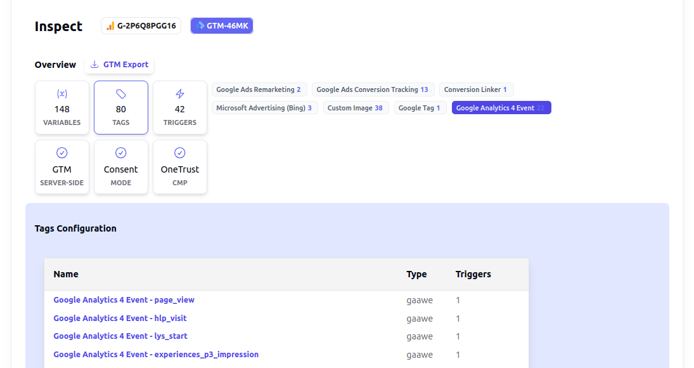Click the Triggers column header
Viewport: 694px width, 368px height.
473,274
